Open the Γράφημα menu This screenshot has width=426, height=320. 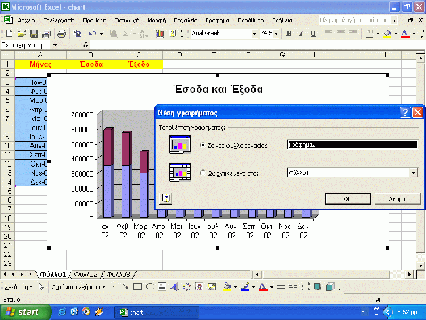point(218,20)
